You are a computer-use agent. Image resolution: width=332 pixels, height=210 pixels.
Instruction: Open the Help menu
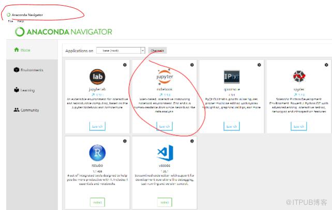click(x=21, y=21)
